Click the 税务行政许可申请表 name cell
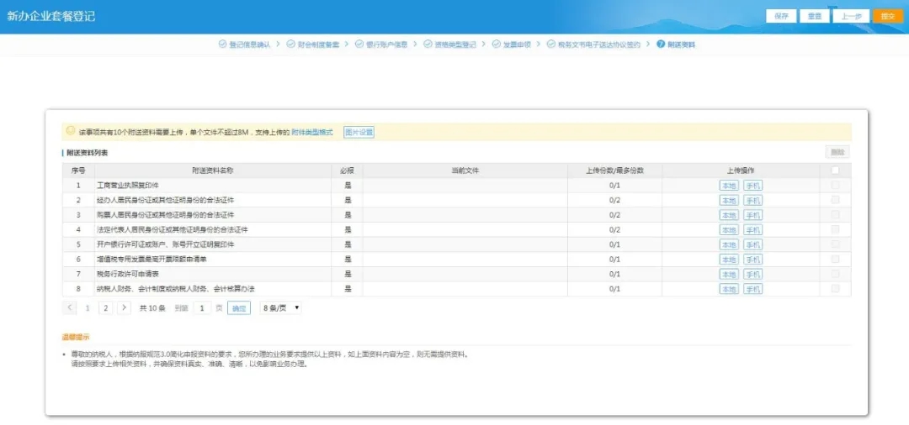Viewport: 909px width, 425px height. pos(213,274)
